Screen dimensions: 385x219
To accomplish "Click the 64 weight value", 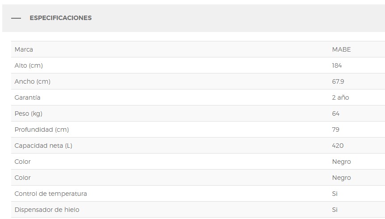I will coord(336,114).
